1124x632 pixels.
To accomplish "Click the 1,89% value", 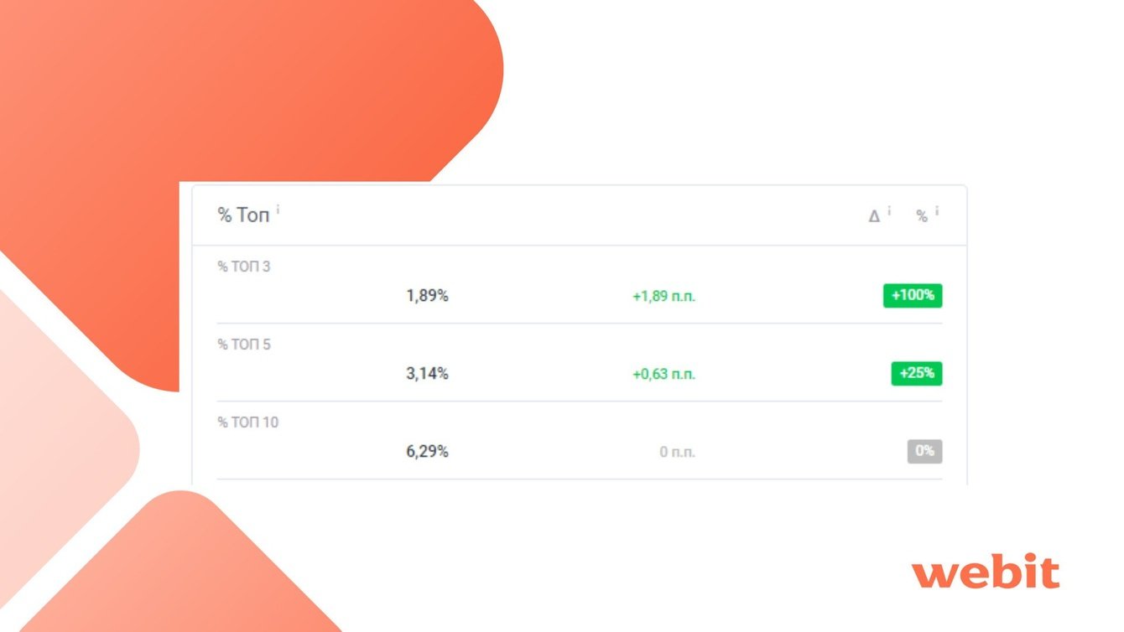I will 427,296.
